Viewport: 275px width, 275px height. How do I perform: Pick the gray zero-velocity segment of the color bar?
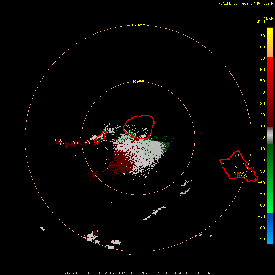click(270, 135)
